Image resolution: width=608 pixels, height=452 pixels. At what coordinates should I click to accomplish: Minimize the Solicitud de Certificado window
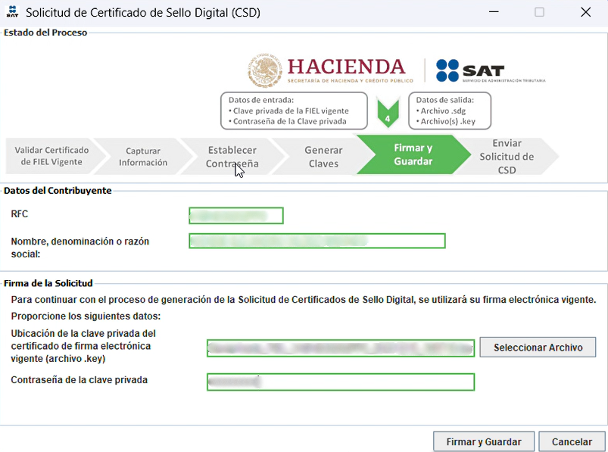[494, 12]
